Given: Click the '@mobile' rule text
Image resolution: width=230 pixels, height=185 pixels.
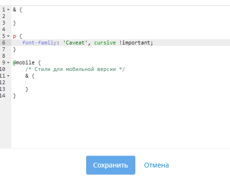Looking at the screenshot, I should pyautogui.click(x=24, y=62).
